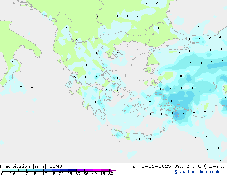This screenshot has height=175, width=227.
Task: Click the 'Precipitation' title word
Action: pos(15,166)
